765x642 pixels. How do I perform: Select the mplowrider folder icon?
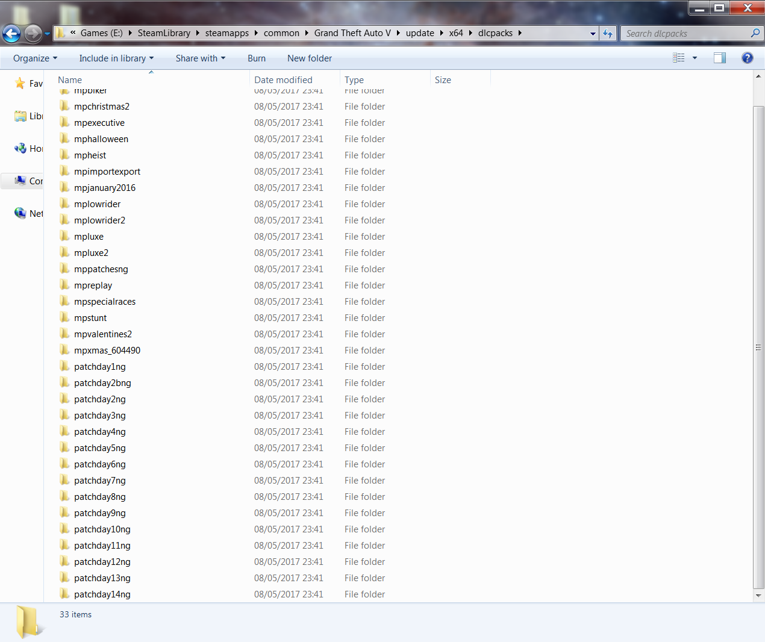click(x=65, y=204)
